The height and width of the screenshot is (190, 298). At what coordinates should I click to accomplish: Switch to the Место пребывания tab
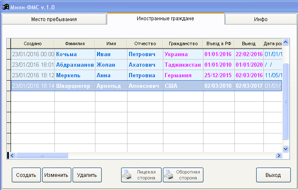click(x=54, y=19)
